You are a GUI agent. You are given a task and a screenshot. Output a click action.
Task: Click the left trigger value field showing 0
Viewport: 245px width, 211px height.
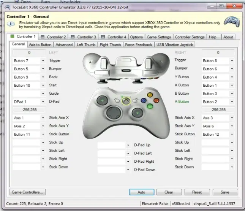(x=29, y=52)
